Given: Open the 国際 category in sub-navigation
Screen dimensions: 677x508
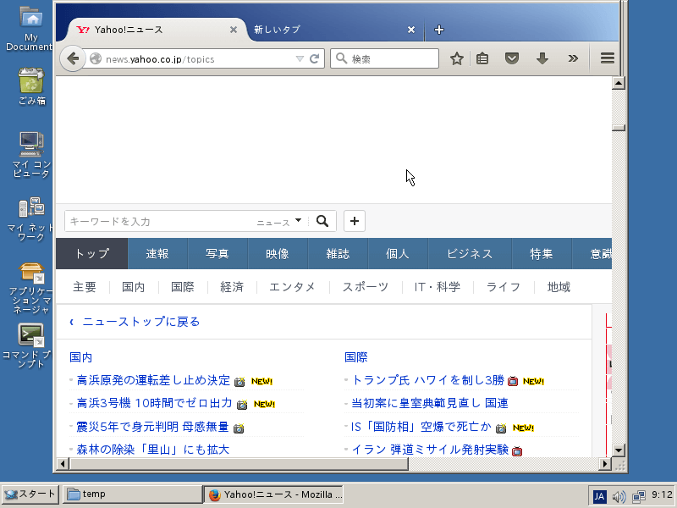Looking at the screenshot, I should click(183, 287).
